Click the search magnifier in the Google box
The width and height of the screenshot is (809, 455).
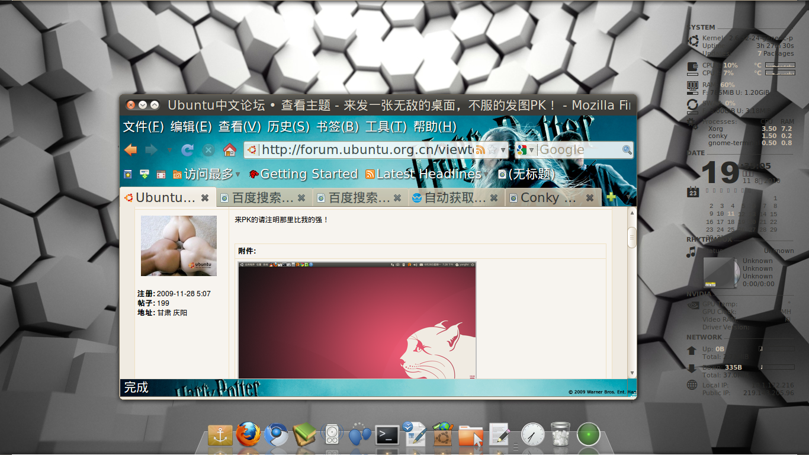coord(627,150)
